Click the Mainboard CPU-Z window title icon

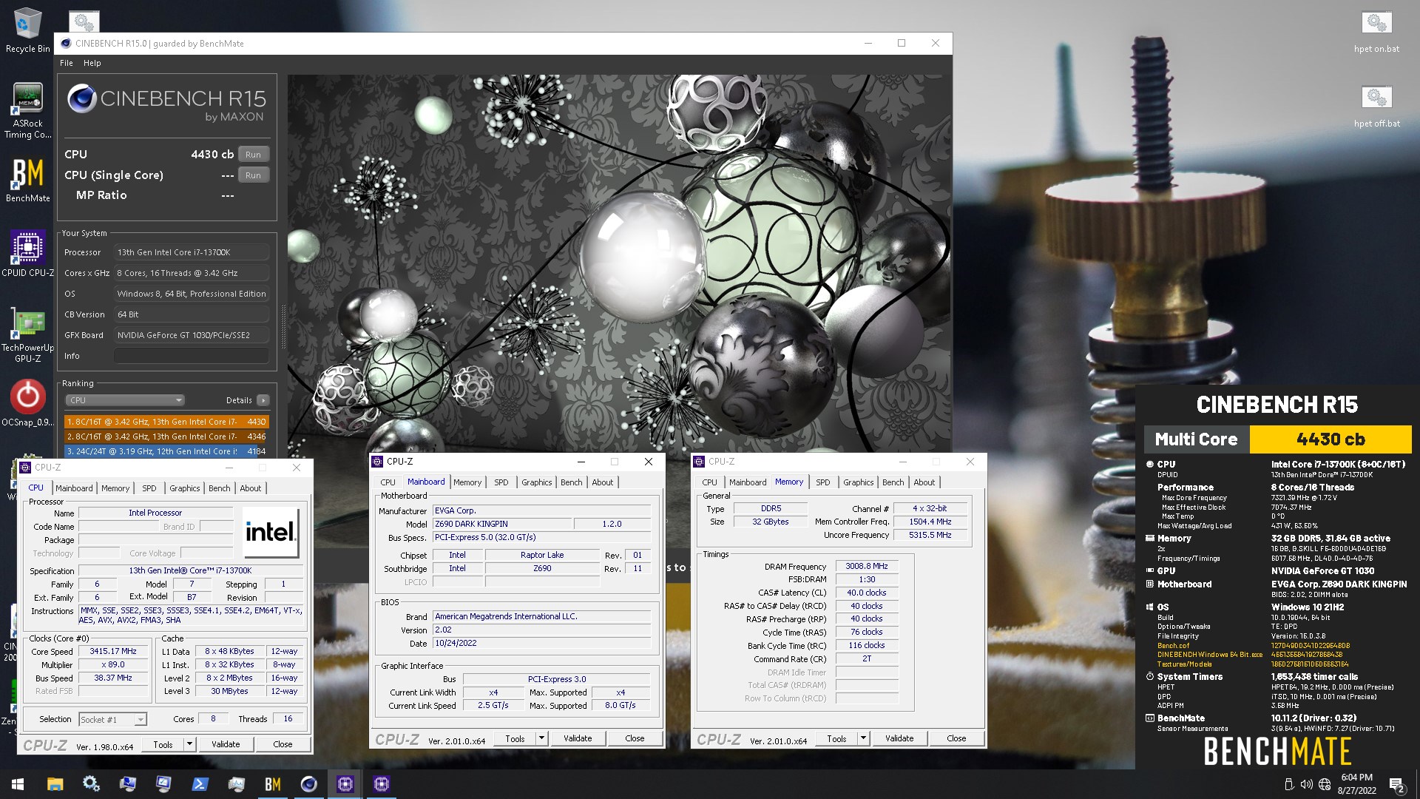(377, 462)
